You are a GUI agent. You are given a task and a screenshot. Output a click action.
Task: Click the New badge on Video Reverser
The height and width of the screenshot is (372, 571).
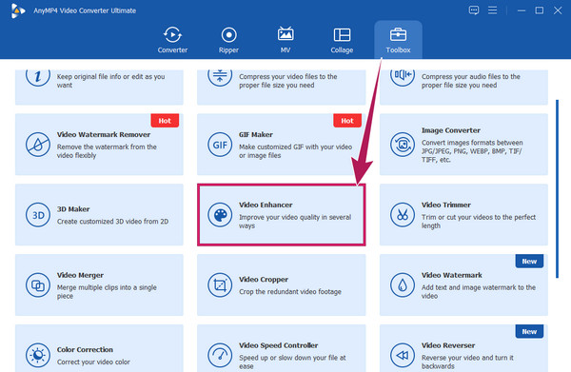tap(529, 332)
